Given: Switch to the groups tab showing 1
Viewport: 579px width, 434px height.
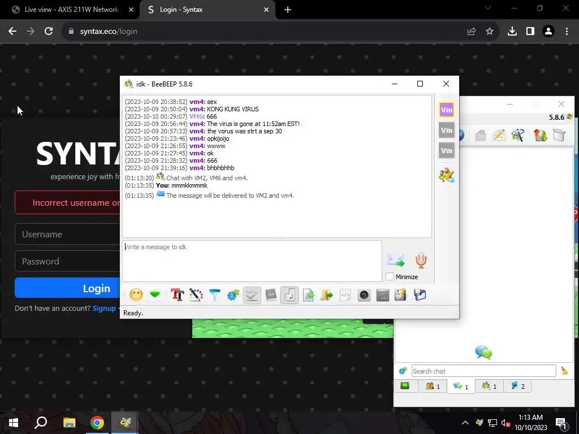Looking at the screenshot, I should pyautogui.click(x=489, y=386).
